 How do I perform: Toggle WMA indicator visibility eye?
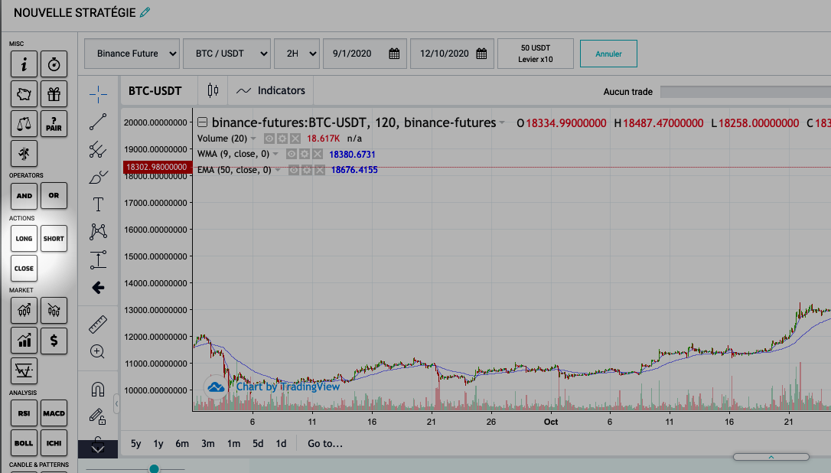click(292, 155)
